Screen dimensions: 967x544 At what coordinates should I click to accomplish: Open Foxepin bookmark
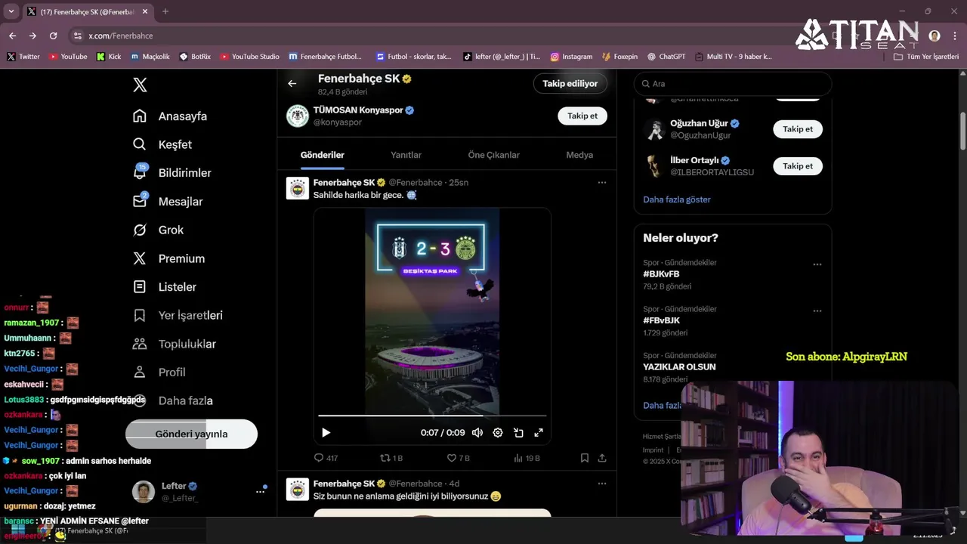619,57
